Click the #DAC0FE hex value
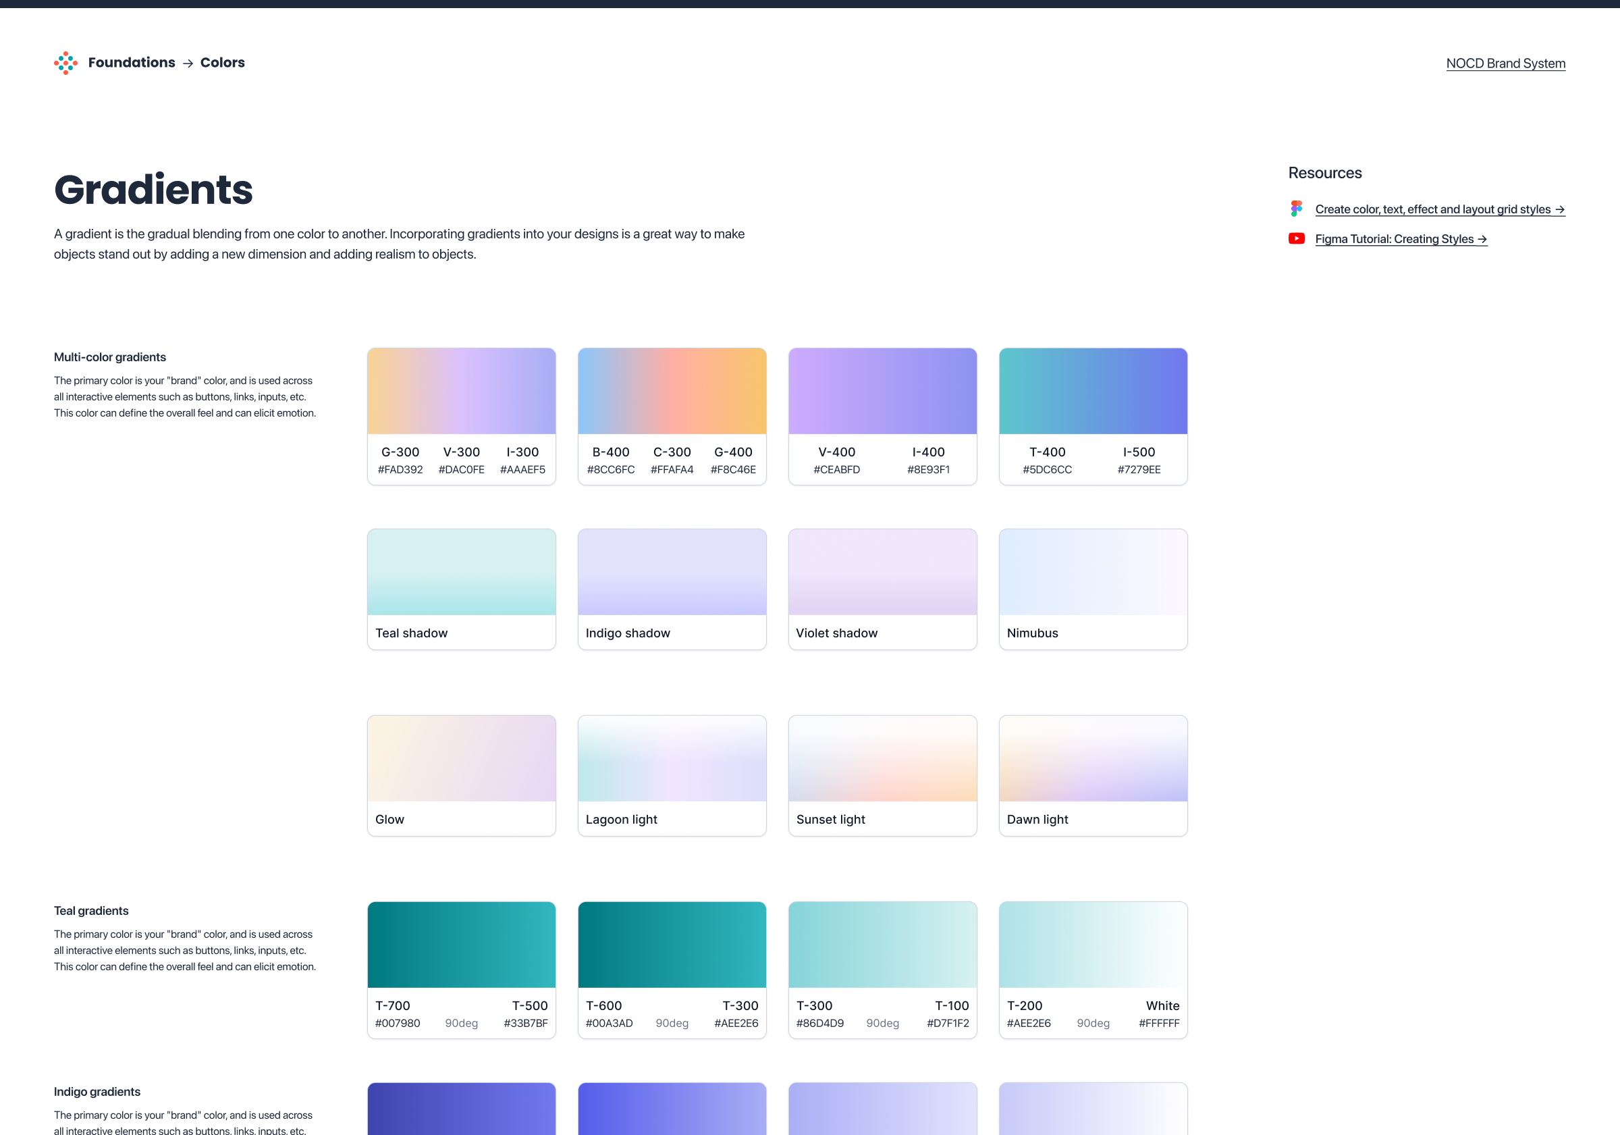 click(462, 469)
